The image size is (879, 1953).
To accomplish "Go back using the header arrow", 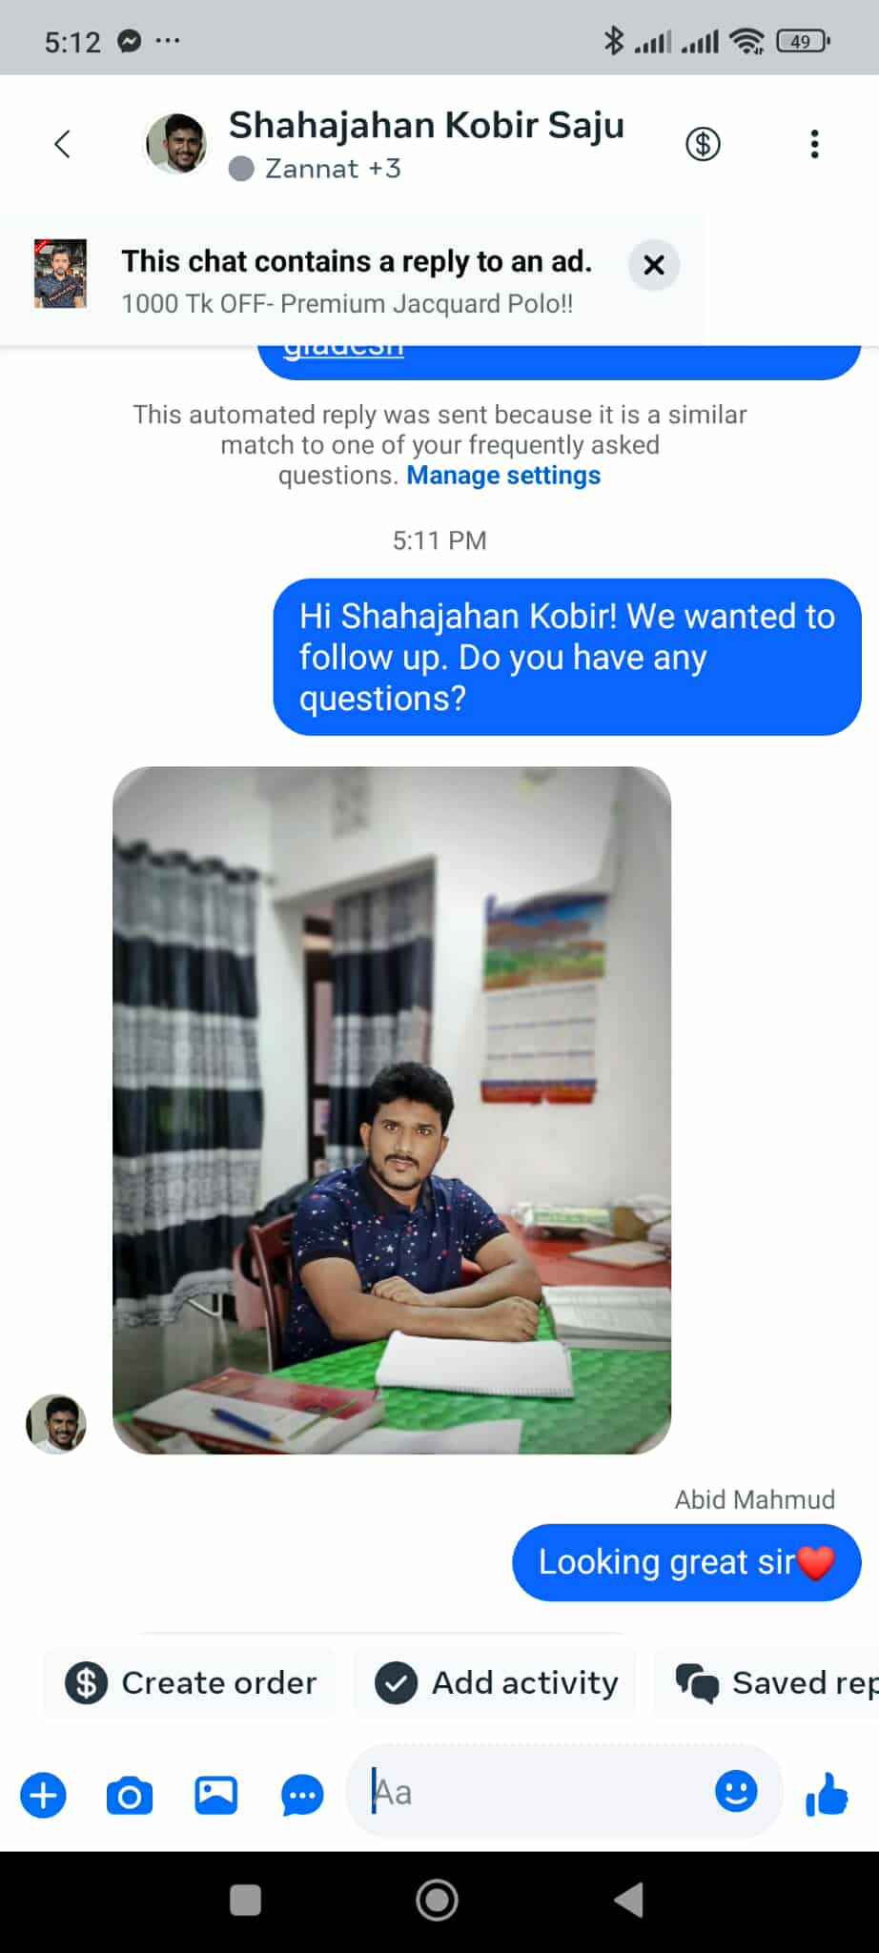I will pyautogui.click(x=63, y=144).
